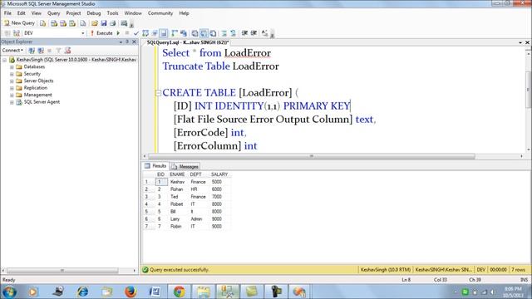Open the Community menu
This screenshot has width=532, height=299.
[x=160, y=13]
